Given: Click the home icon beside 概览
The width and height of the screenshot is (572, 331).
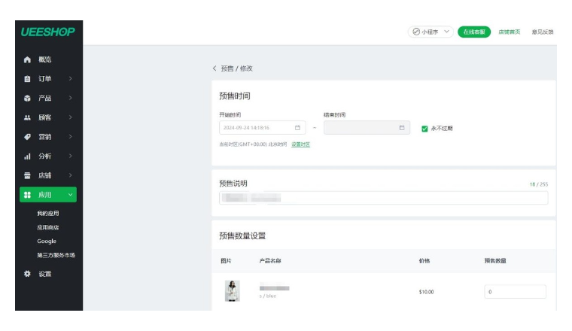Looking at the screenshot, I should (x=28, y=59).
